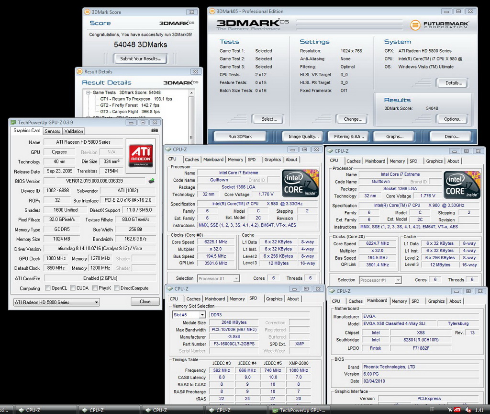
Task: Click Image Quality button in 3DMark05
Action: 303,137
